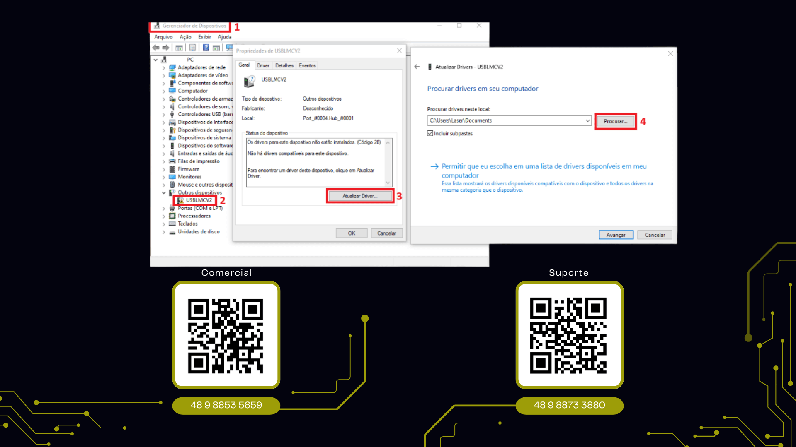
Task: Click the Unidades de disco drive icon
Action: pos(172,232)
